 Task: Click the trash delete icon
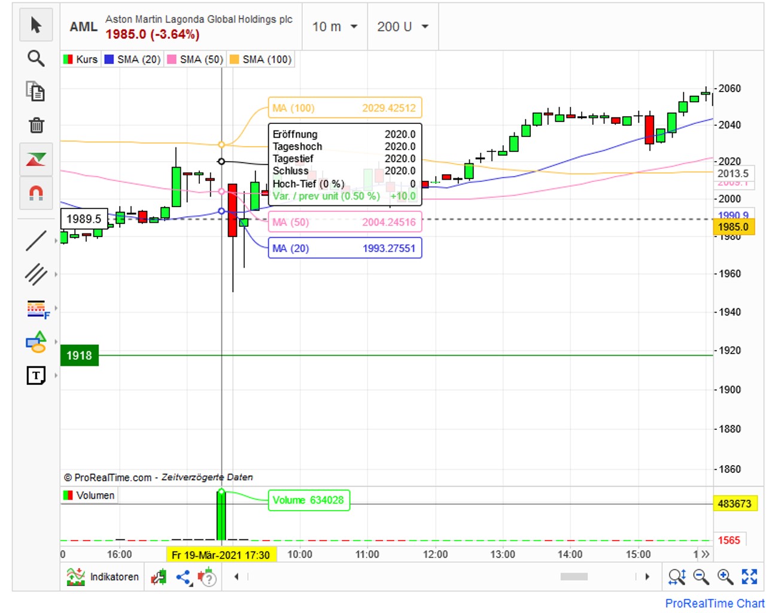coord(36,125)
